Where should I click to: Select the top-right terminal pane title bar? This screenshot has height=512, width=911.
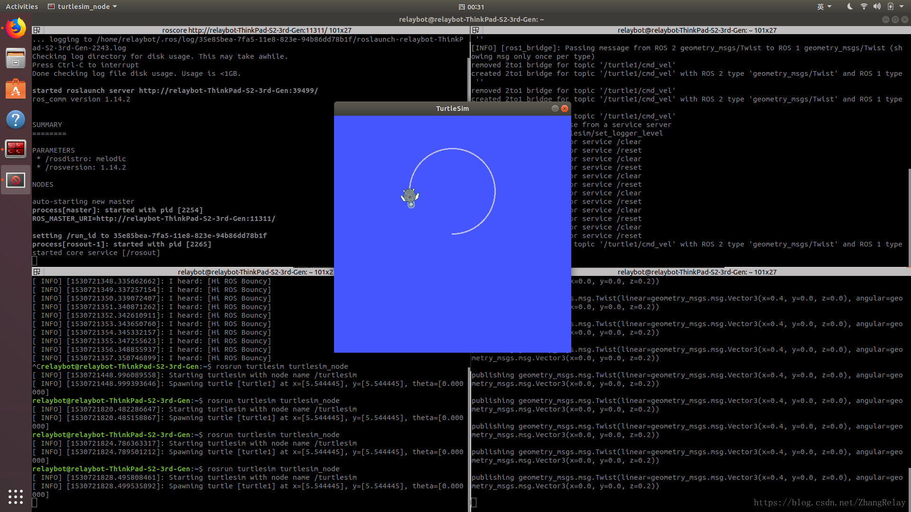697,30
